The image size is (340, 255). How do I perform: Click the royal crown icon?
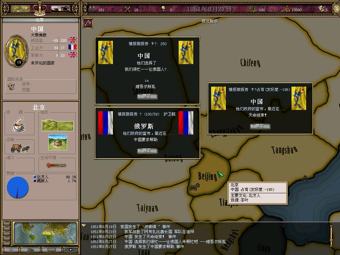point(40,8)
